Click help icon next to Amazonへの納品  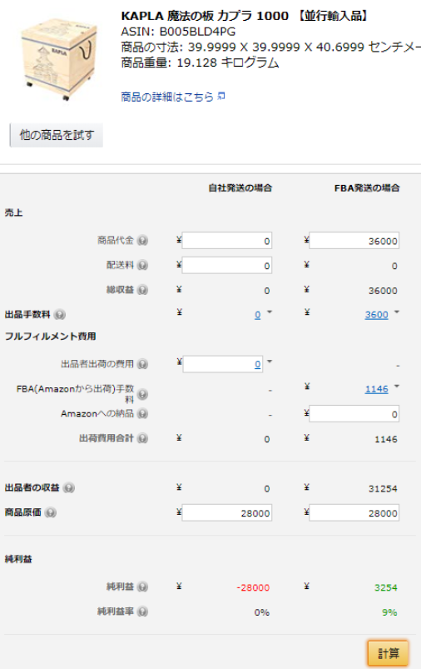[143, 414]
